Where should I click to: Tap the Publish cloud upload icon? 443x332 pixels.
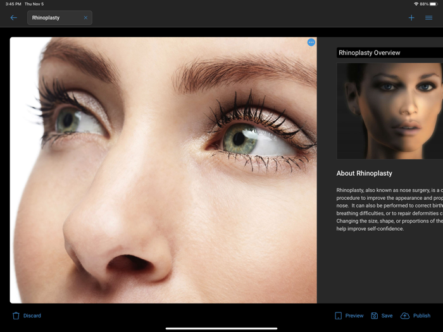405,316
